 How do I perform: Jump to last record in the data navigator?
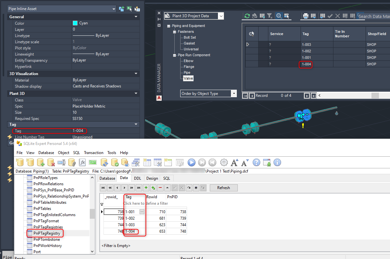click(139, 188)
